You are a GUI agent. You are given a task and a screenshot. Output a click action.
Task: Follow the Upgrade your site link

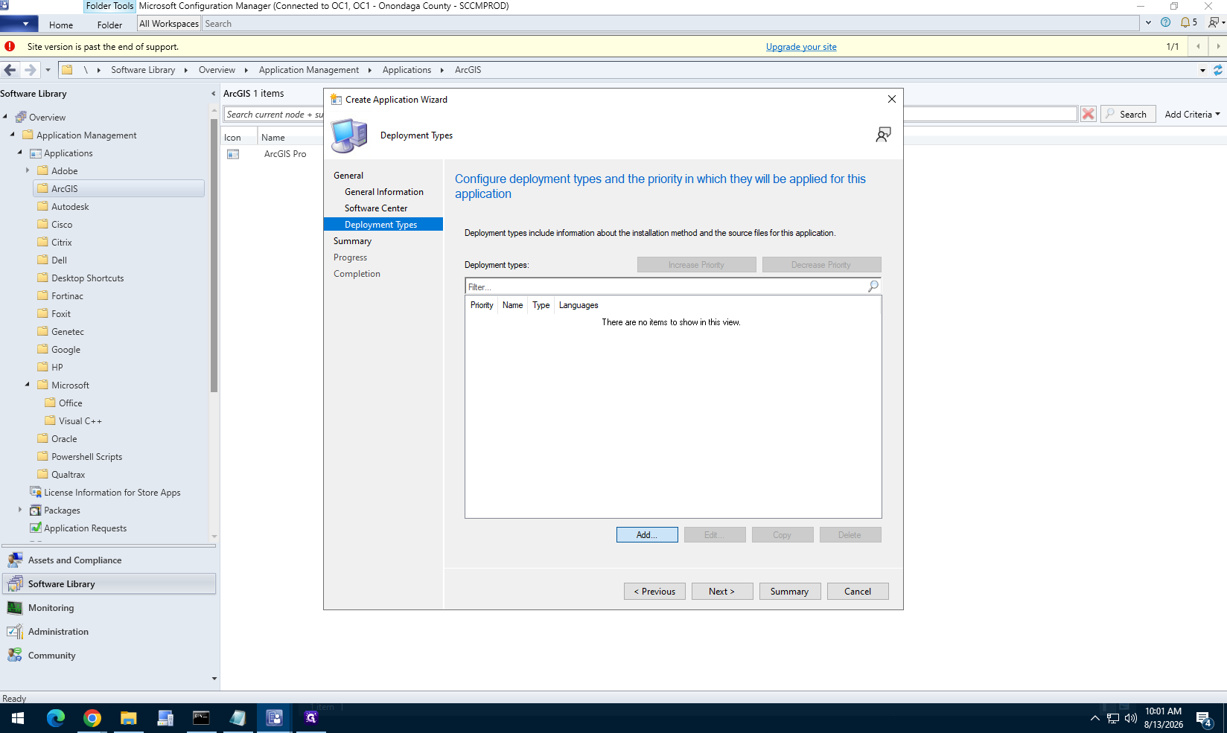coord(801,47)
